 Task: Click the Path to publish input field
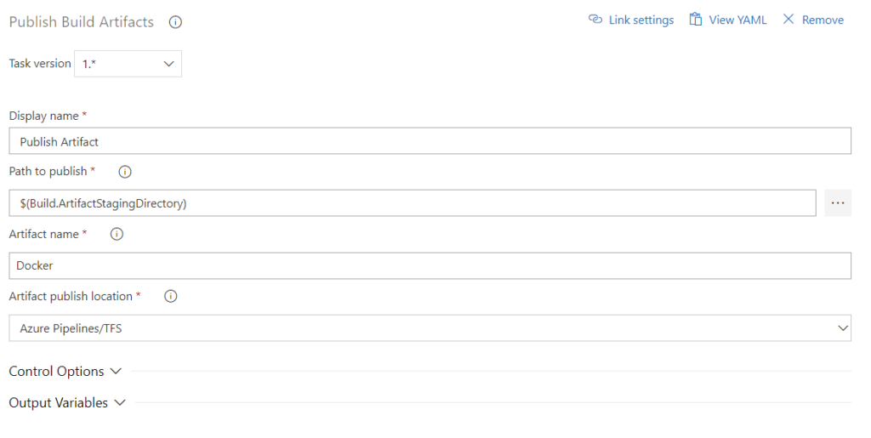(413, 203)
